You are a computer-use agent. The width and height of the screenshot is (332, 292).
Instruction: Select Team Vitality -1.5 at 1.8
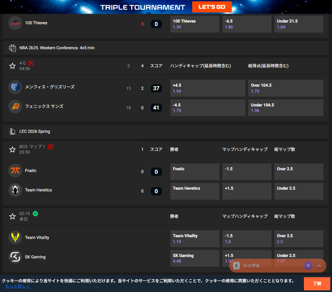[247, 239]
